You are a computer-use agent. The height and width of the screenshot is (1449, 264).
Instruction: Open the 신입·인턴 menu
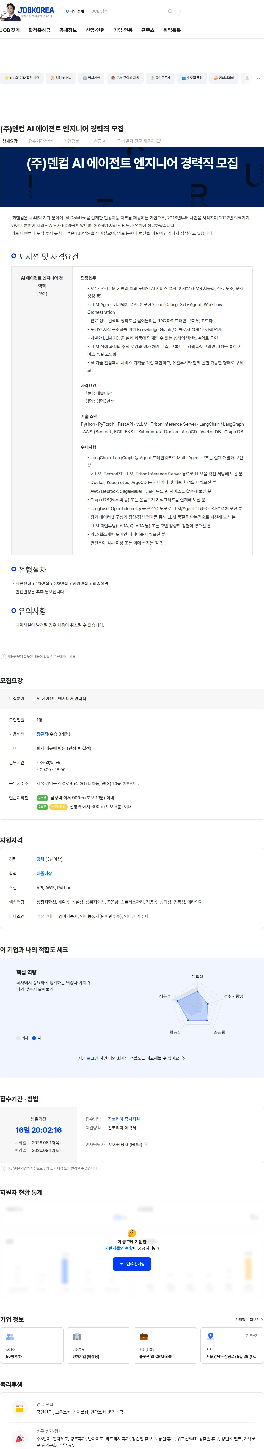point(95,30)
